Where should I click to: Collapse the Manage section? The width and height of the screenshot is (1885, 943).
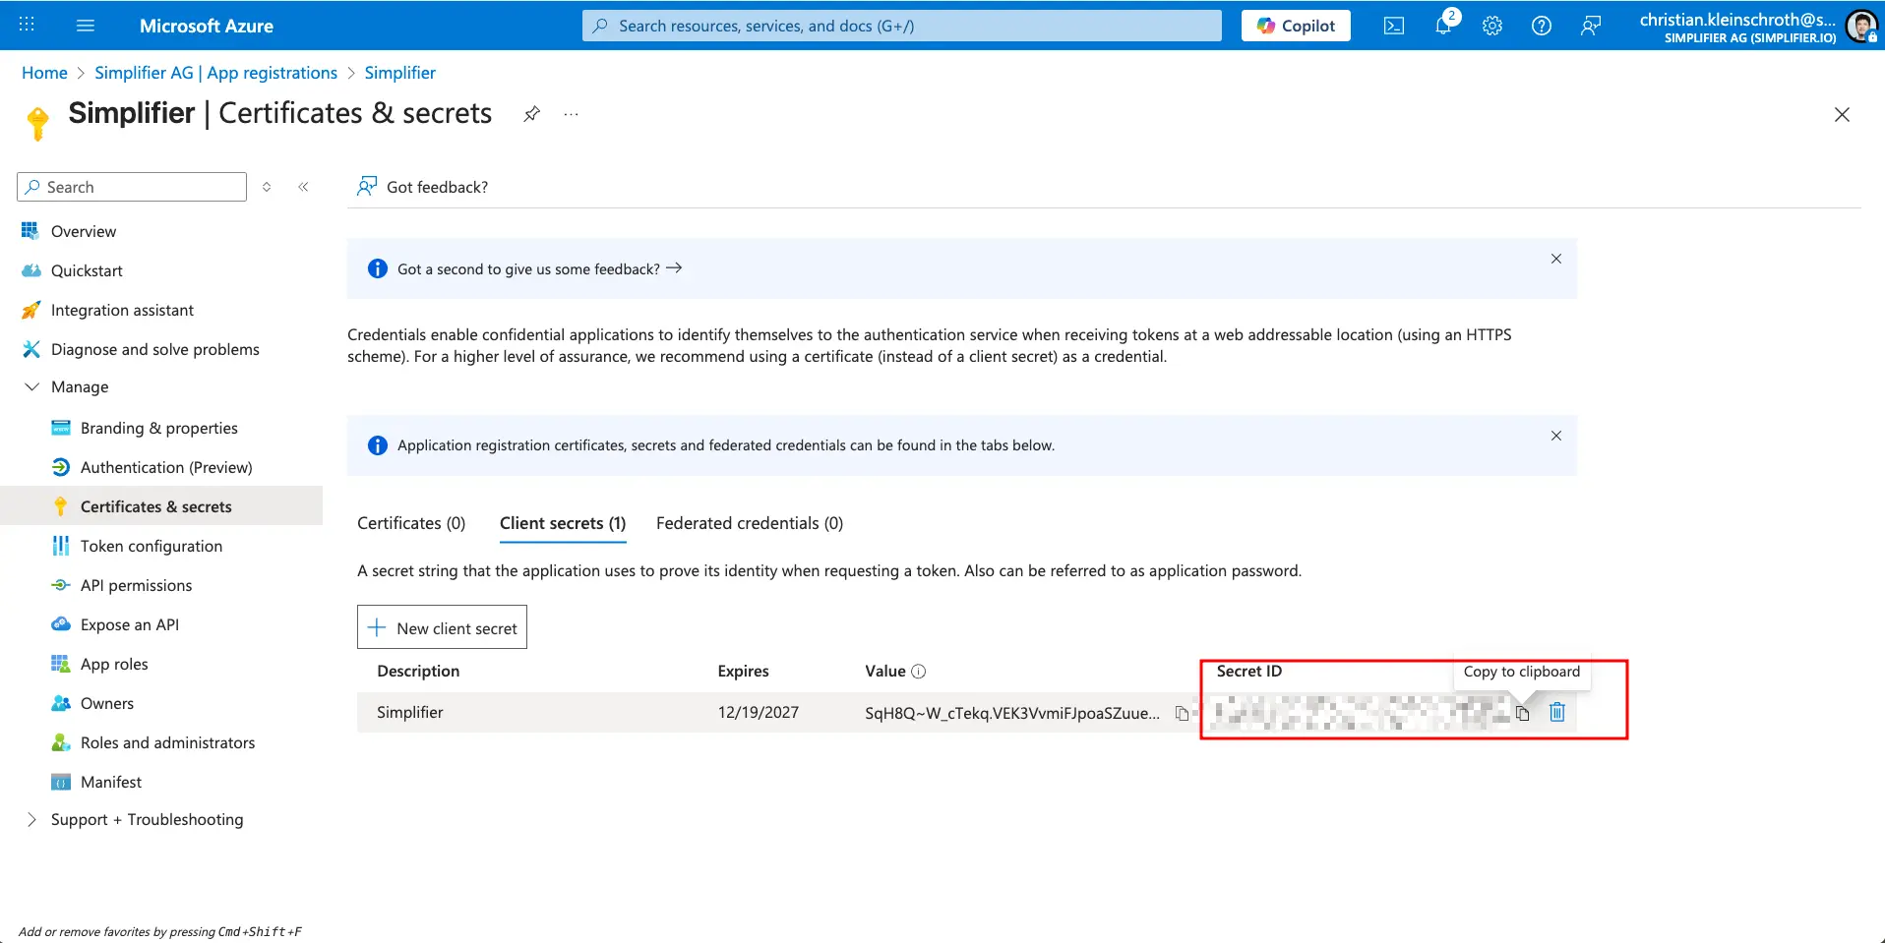(x=31, y=387)
